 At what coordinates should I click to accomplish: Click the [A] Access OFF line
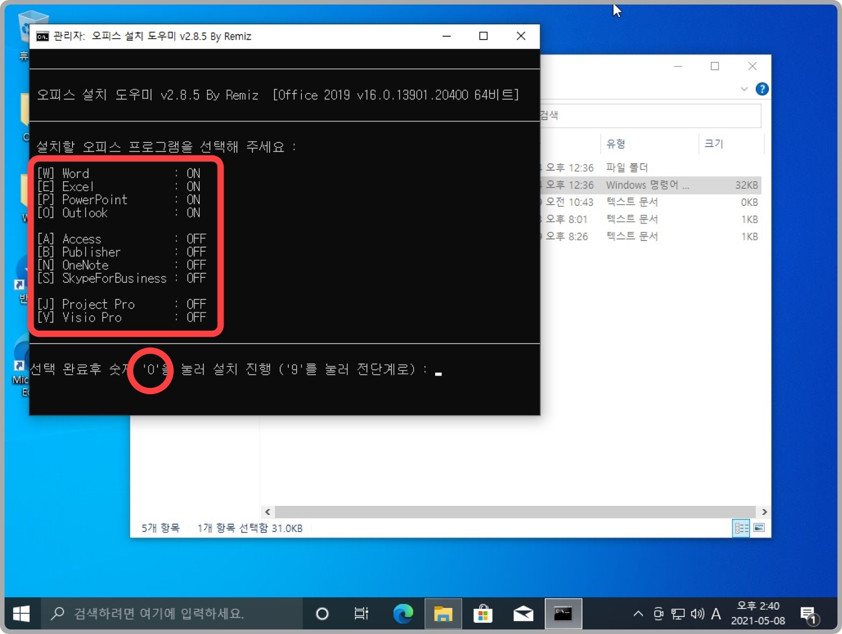pyautogui.click(x=121, y=239)
